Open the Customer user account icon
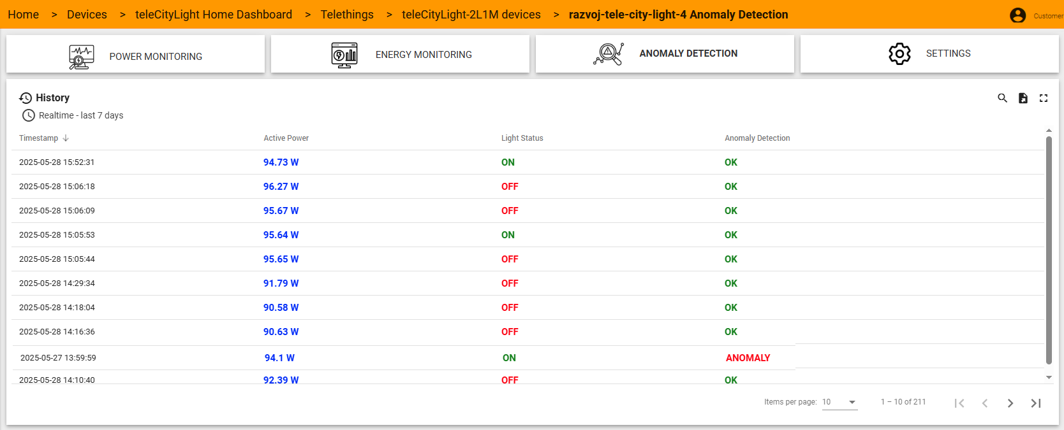The width and height of the screenshot is (1064, 430). pos(1018,15)
